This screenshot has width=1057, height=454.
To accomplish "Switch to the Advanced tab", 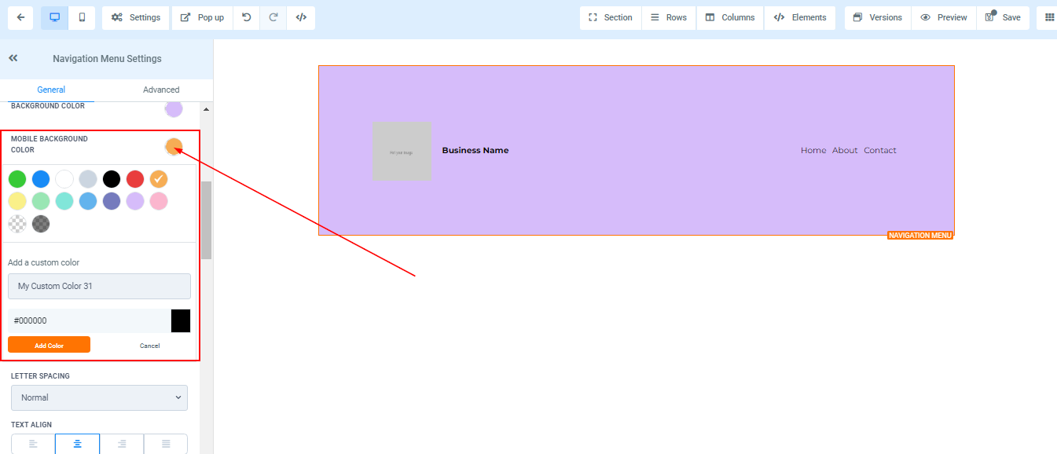I will pos(161,90).
